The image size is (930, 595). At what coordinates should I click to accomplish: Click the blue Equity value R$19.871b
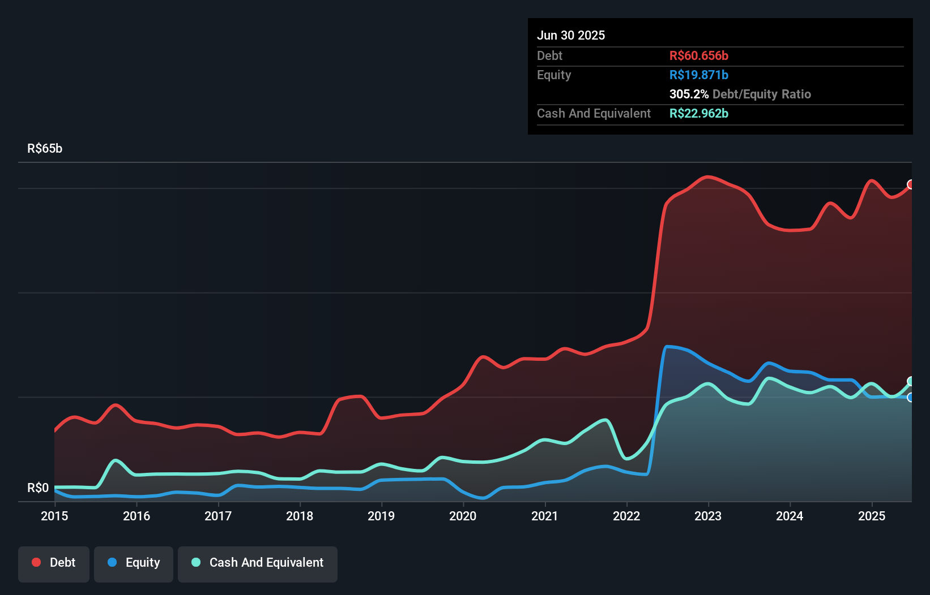699,75
